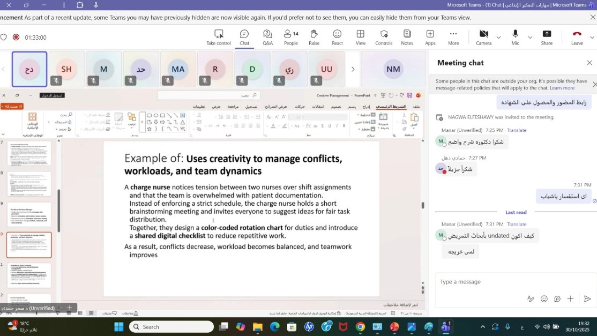Click the Learn more link
This screenshot has height=336, width=597.
pos(562,88)
